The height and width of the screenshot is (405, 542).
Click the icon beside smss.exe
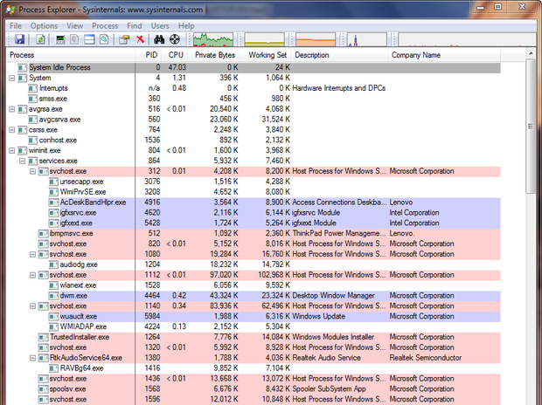click(32, 99)
